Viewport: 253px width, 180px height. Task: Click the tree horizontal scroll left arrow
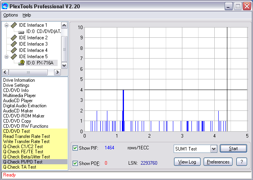[x=5, y=72]
